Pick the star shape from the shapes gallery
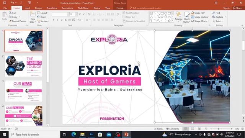245x138 pixels. point(169,20)
